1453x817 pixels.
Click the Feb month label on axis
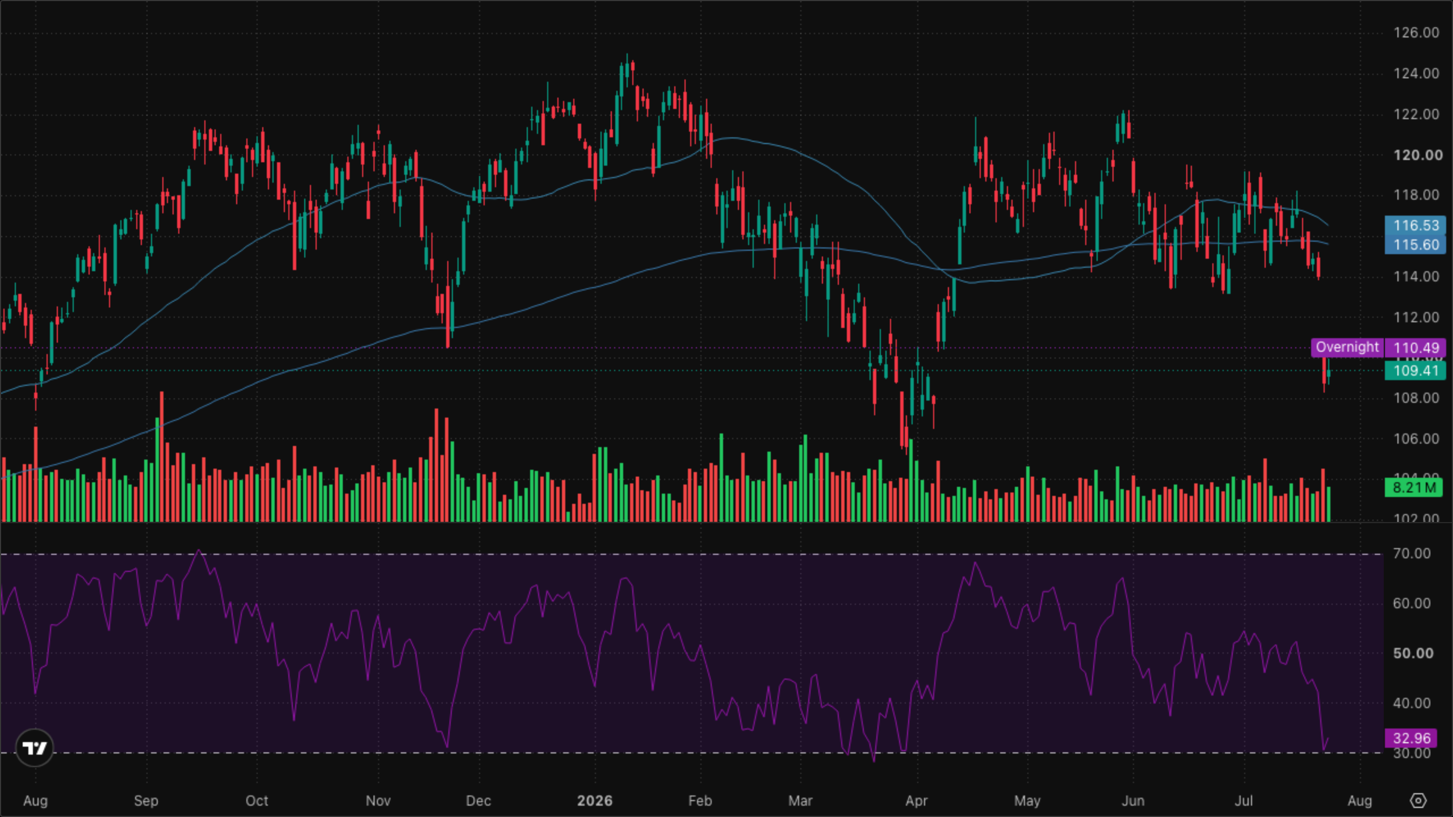pyautogui.click(x=700, y=801)
